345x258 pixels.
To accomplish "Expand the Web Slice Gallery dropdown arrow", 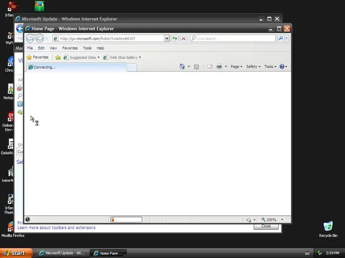I will (140, 57).
